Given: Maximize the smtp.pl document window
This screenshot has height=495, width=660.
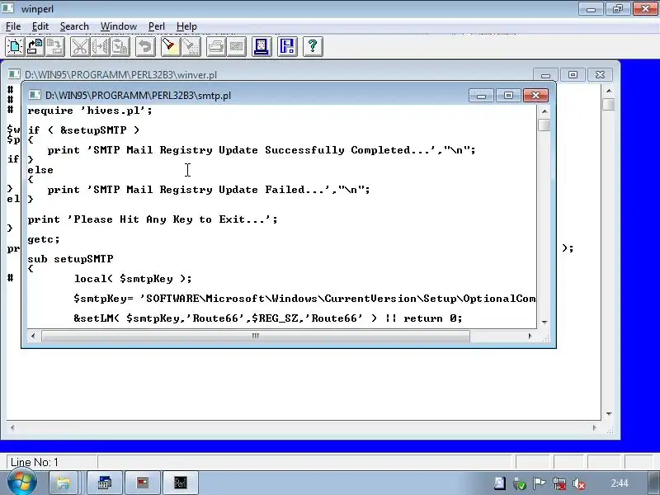Looking at the screenshot, I should [508, 96].
